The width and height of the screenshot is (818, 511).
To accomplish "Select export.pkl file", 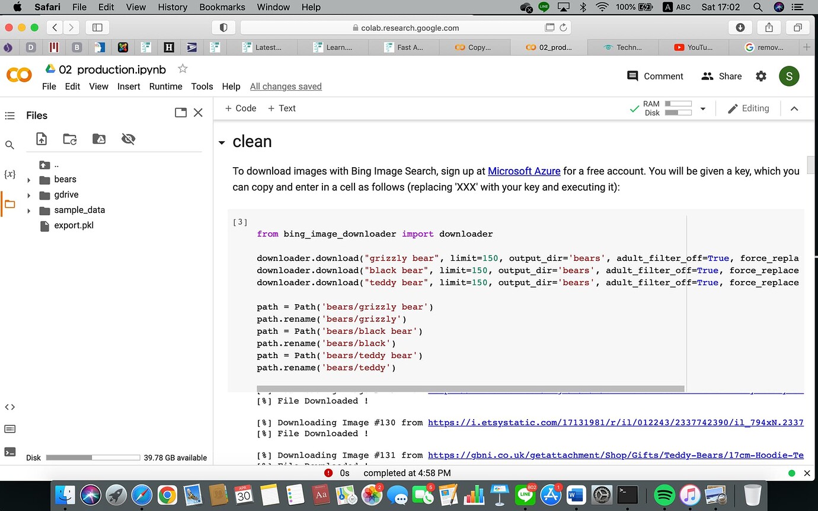I will pyautogui.click(x=74, y=225).
